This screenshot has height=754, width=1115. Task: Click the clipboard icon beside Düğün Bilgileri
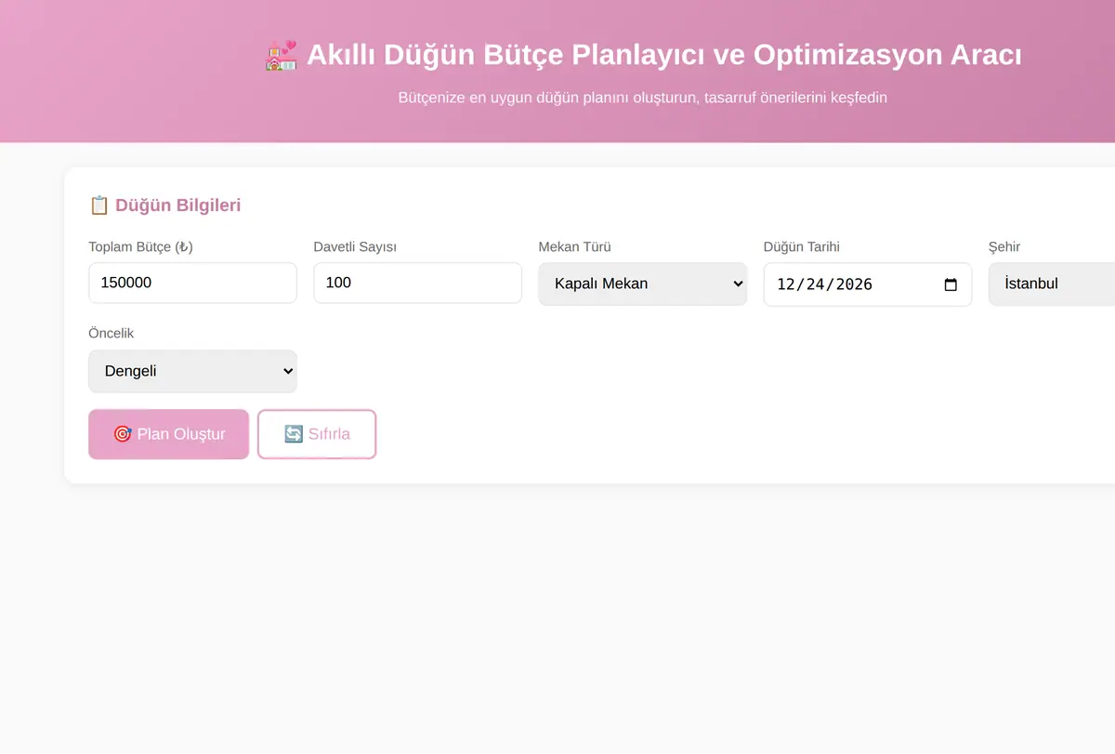[99, 205]
